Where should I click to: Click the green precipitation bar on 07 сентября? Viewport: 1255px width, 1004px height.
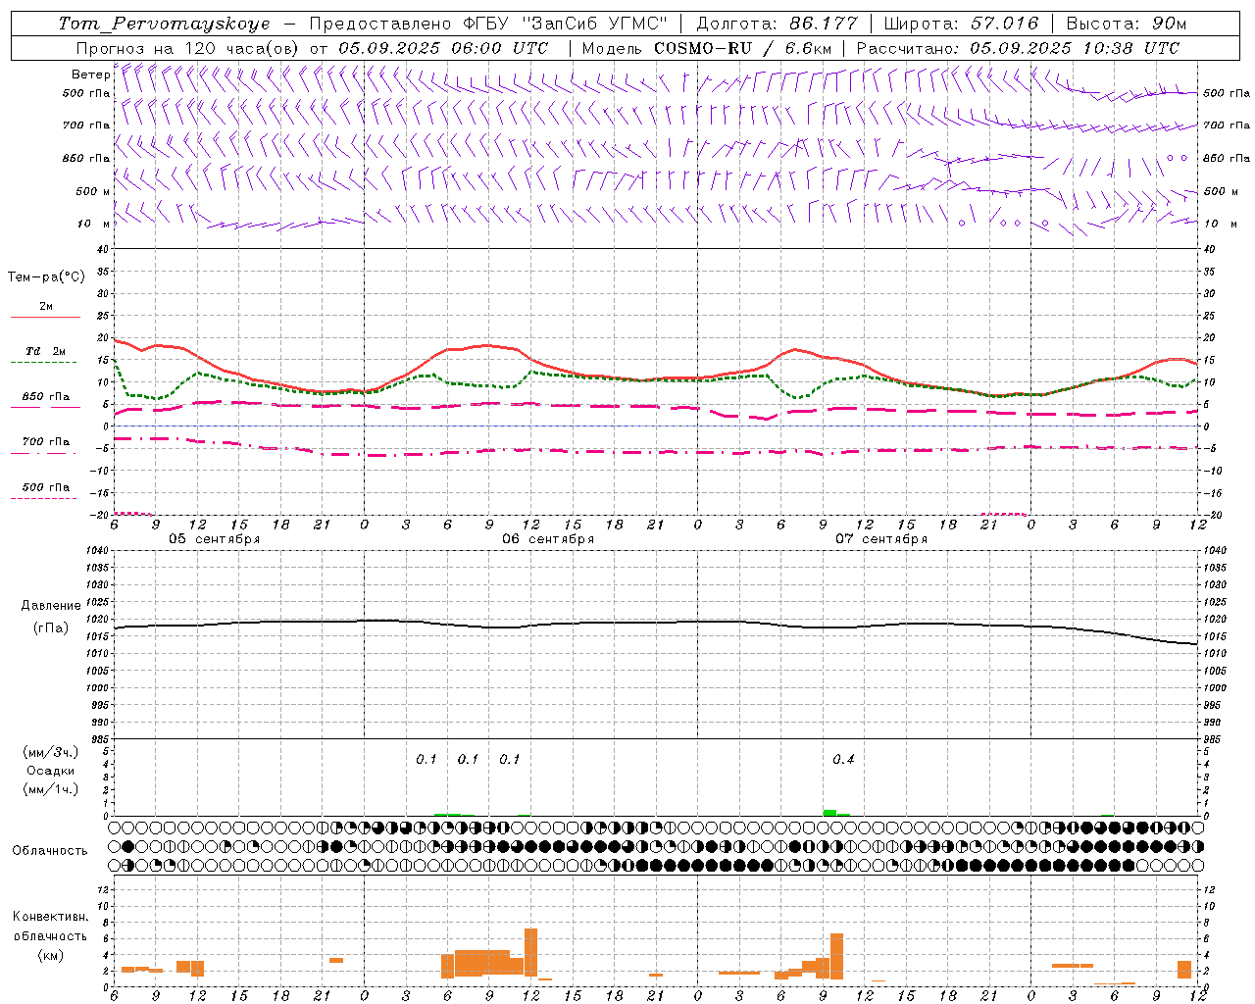coord(829,813)
